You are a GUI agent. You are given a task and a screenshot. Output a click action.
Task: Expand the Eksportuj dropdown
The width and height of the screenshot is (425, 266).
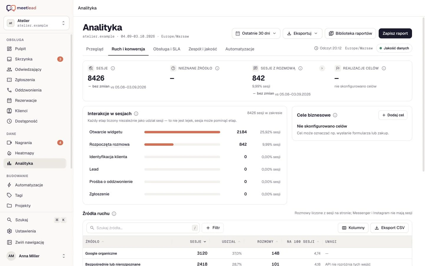click(302, 33)
